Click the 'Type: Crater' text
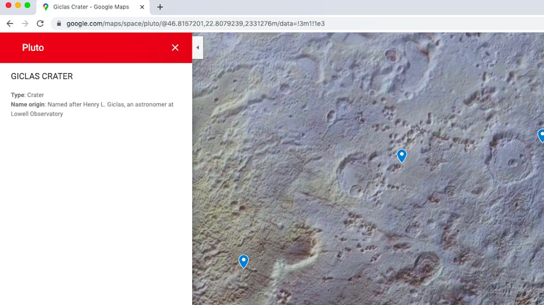This screenshot has height=305, width=544. [28, 95]
